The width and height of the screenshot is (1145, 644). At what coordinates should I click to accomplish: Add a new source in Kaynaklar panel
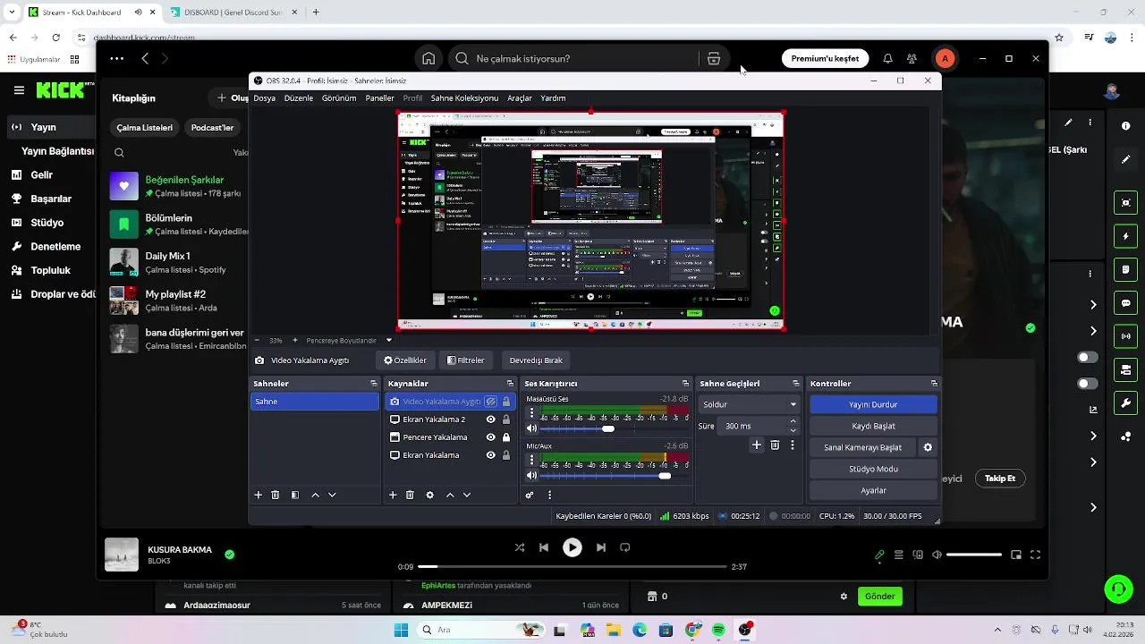click(393, 495)
